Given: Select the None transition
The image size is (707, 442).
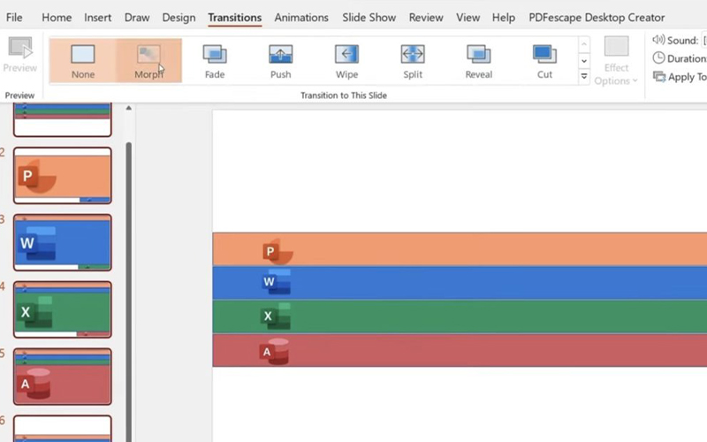Looking at the screenshot, I should 83,61.
